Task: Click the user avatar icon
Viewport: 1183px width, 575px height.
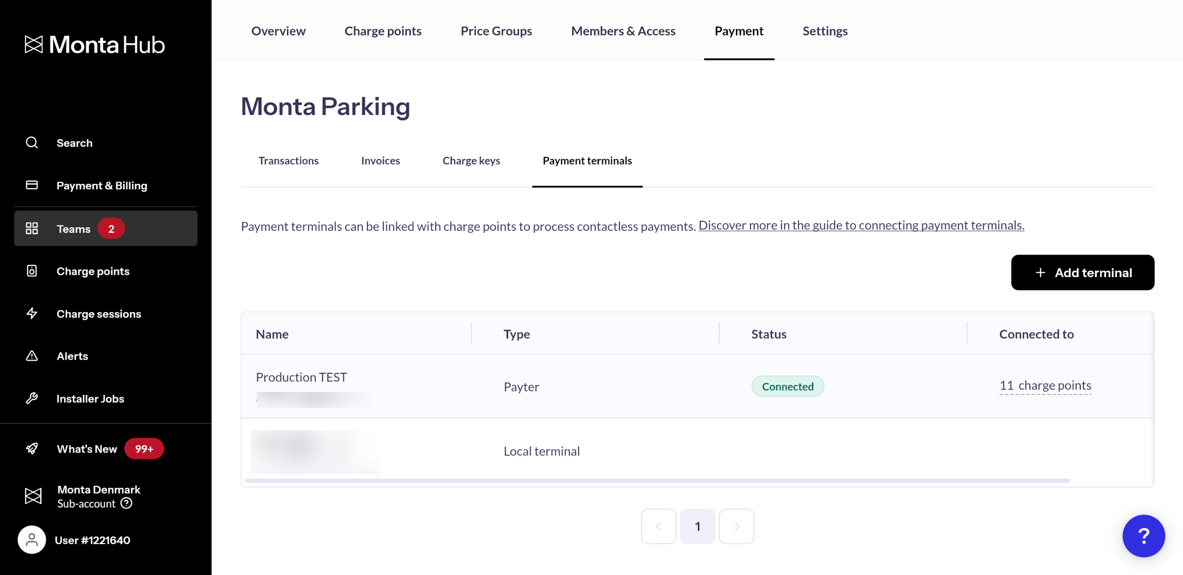Action: 32,540
